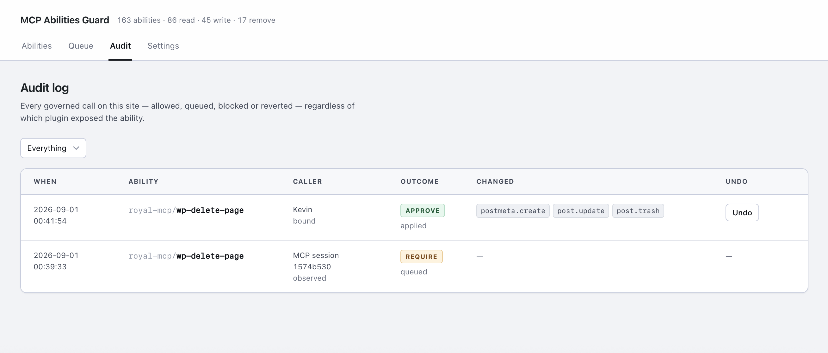
Task: Select the post.update change tag
Action: pos(580,211)
